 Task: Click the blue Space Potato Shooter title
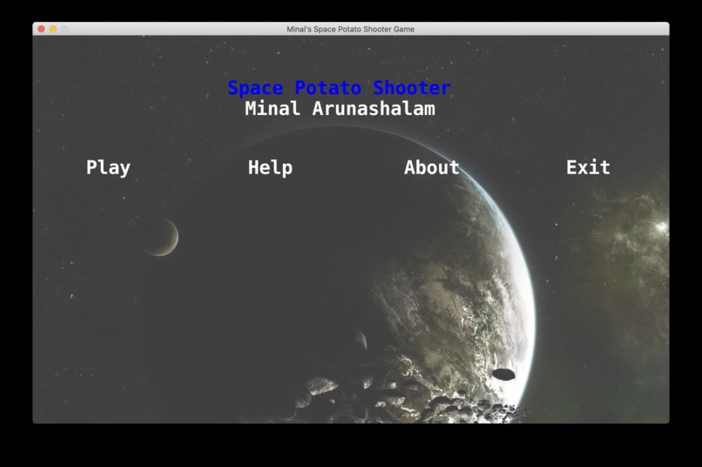(339, 88)
